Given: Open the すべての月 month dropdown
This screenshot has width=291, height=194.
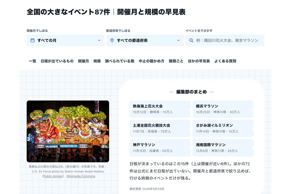Looking at the screenshot, I should click(x=66, y=40).
